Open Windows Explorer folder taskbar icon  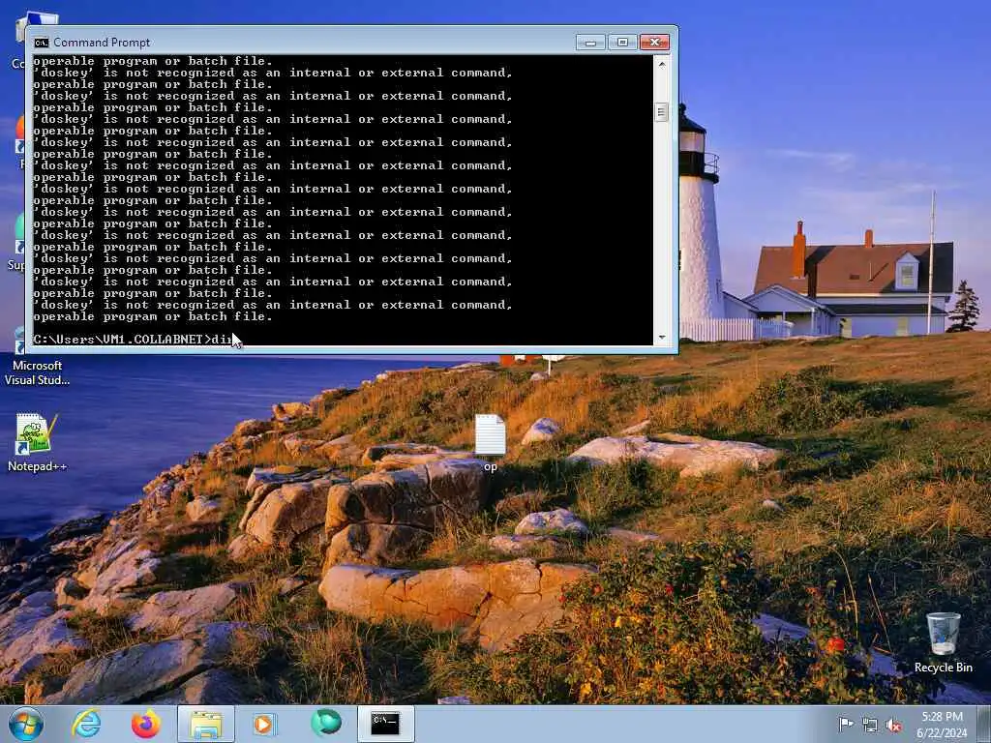pyautogui.click(x=206, y=724)
